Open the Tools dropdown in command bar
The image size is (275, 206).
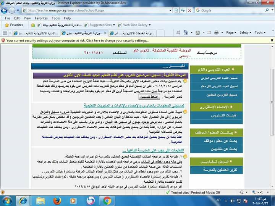click(x=260, y=33)
